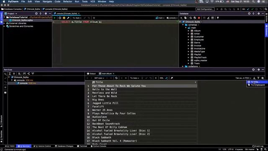The width and height of the screenshot is (268, 151).
Task: Open the Refactor menu
Action: (67, 2)
